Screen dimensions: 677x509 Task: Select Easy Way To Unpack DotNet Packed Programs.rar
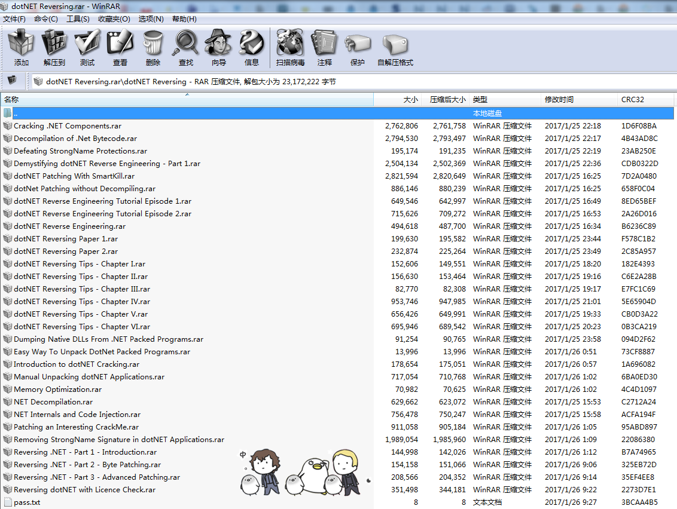pyautogui.click(x=102, y=351)
